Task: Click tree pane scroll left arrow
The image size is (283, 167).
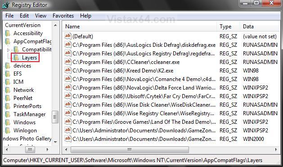Action: pyautogui.click(x=7, y=149)
